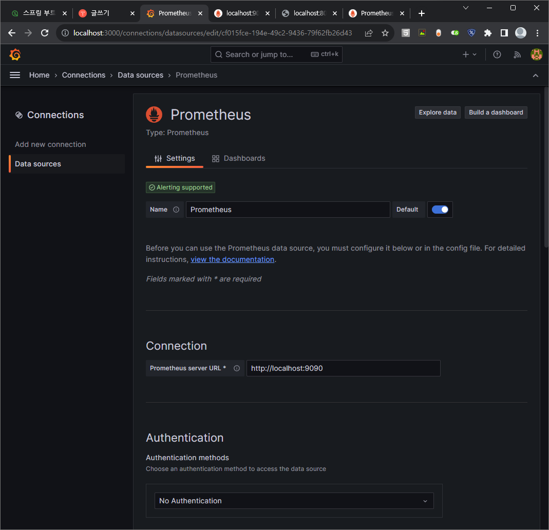This screenshot has height=530, width=549.
Task: Go to Data sources in breadcrumb
Action: [x=140, y=75]
